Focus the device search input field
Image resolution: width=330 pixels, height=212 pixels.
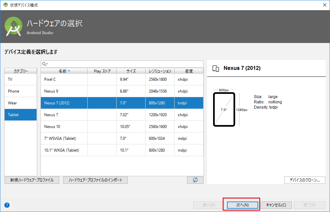click(122, 64)
